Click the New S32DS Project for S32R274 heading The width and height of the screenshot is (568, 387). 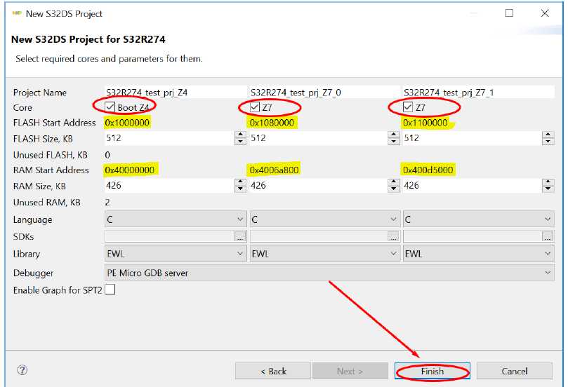pos(88,39)
